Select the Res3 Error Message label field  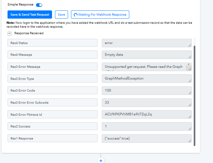click(x=52, y=67)
